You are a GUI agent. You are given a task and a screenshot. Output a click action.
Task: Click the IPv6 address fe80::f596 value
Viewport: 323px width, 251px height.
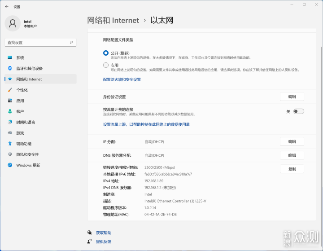pyautogui.click(x=168, y=174)
